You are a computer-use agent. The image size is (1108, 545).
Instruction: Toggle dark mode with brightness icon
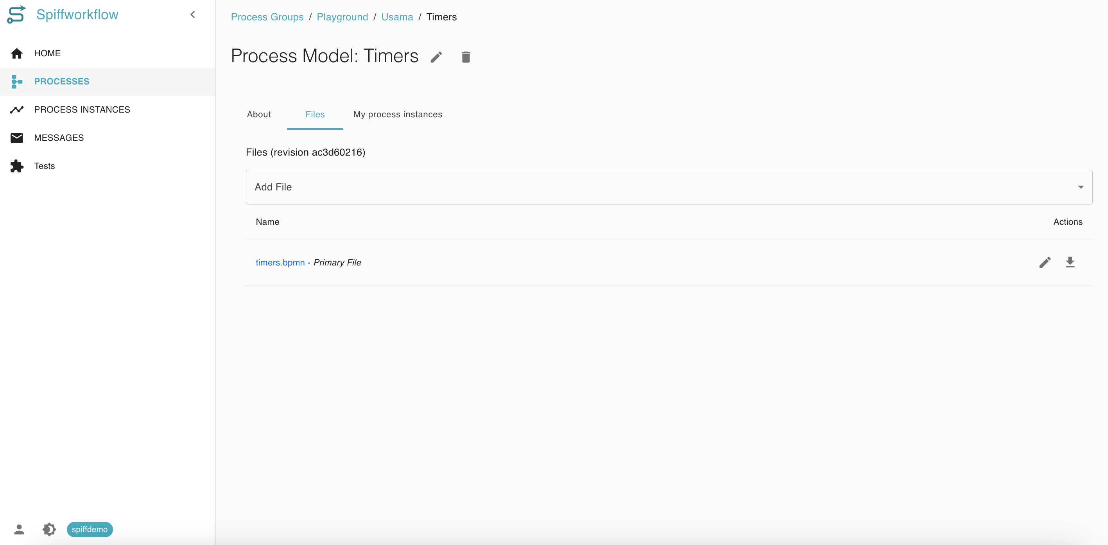click(49, 529)
